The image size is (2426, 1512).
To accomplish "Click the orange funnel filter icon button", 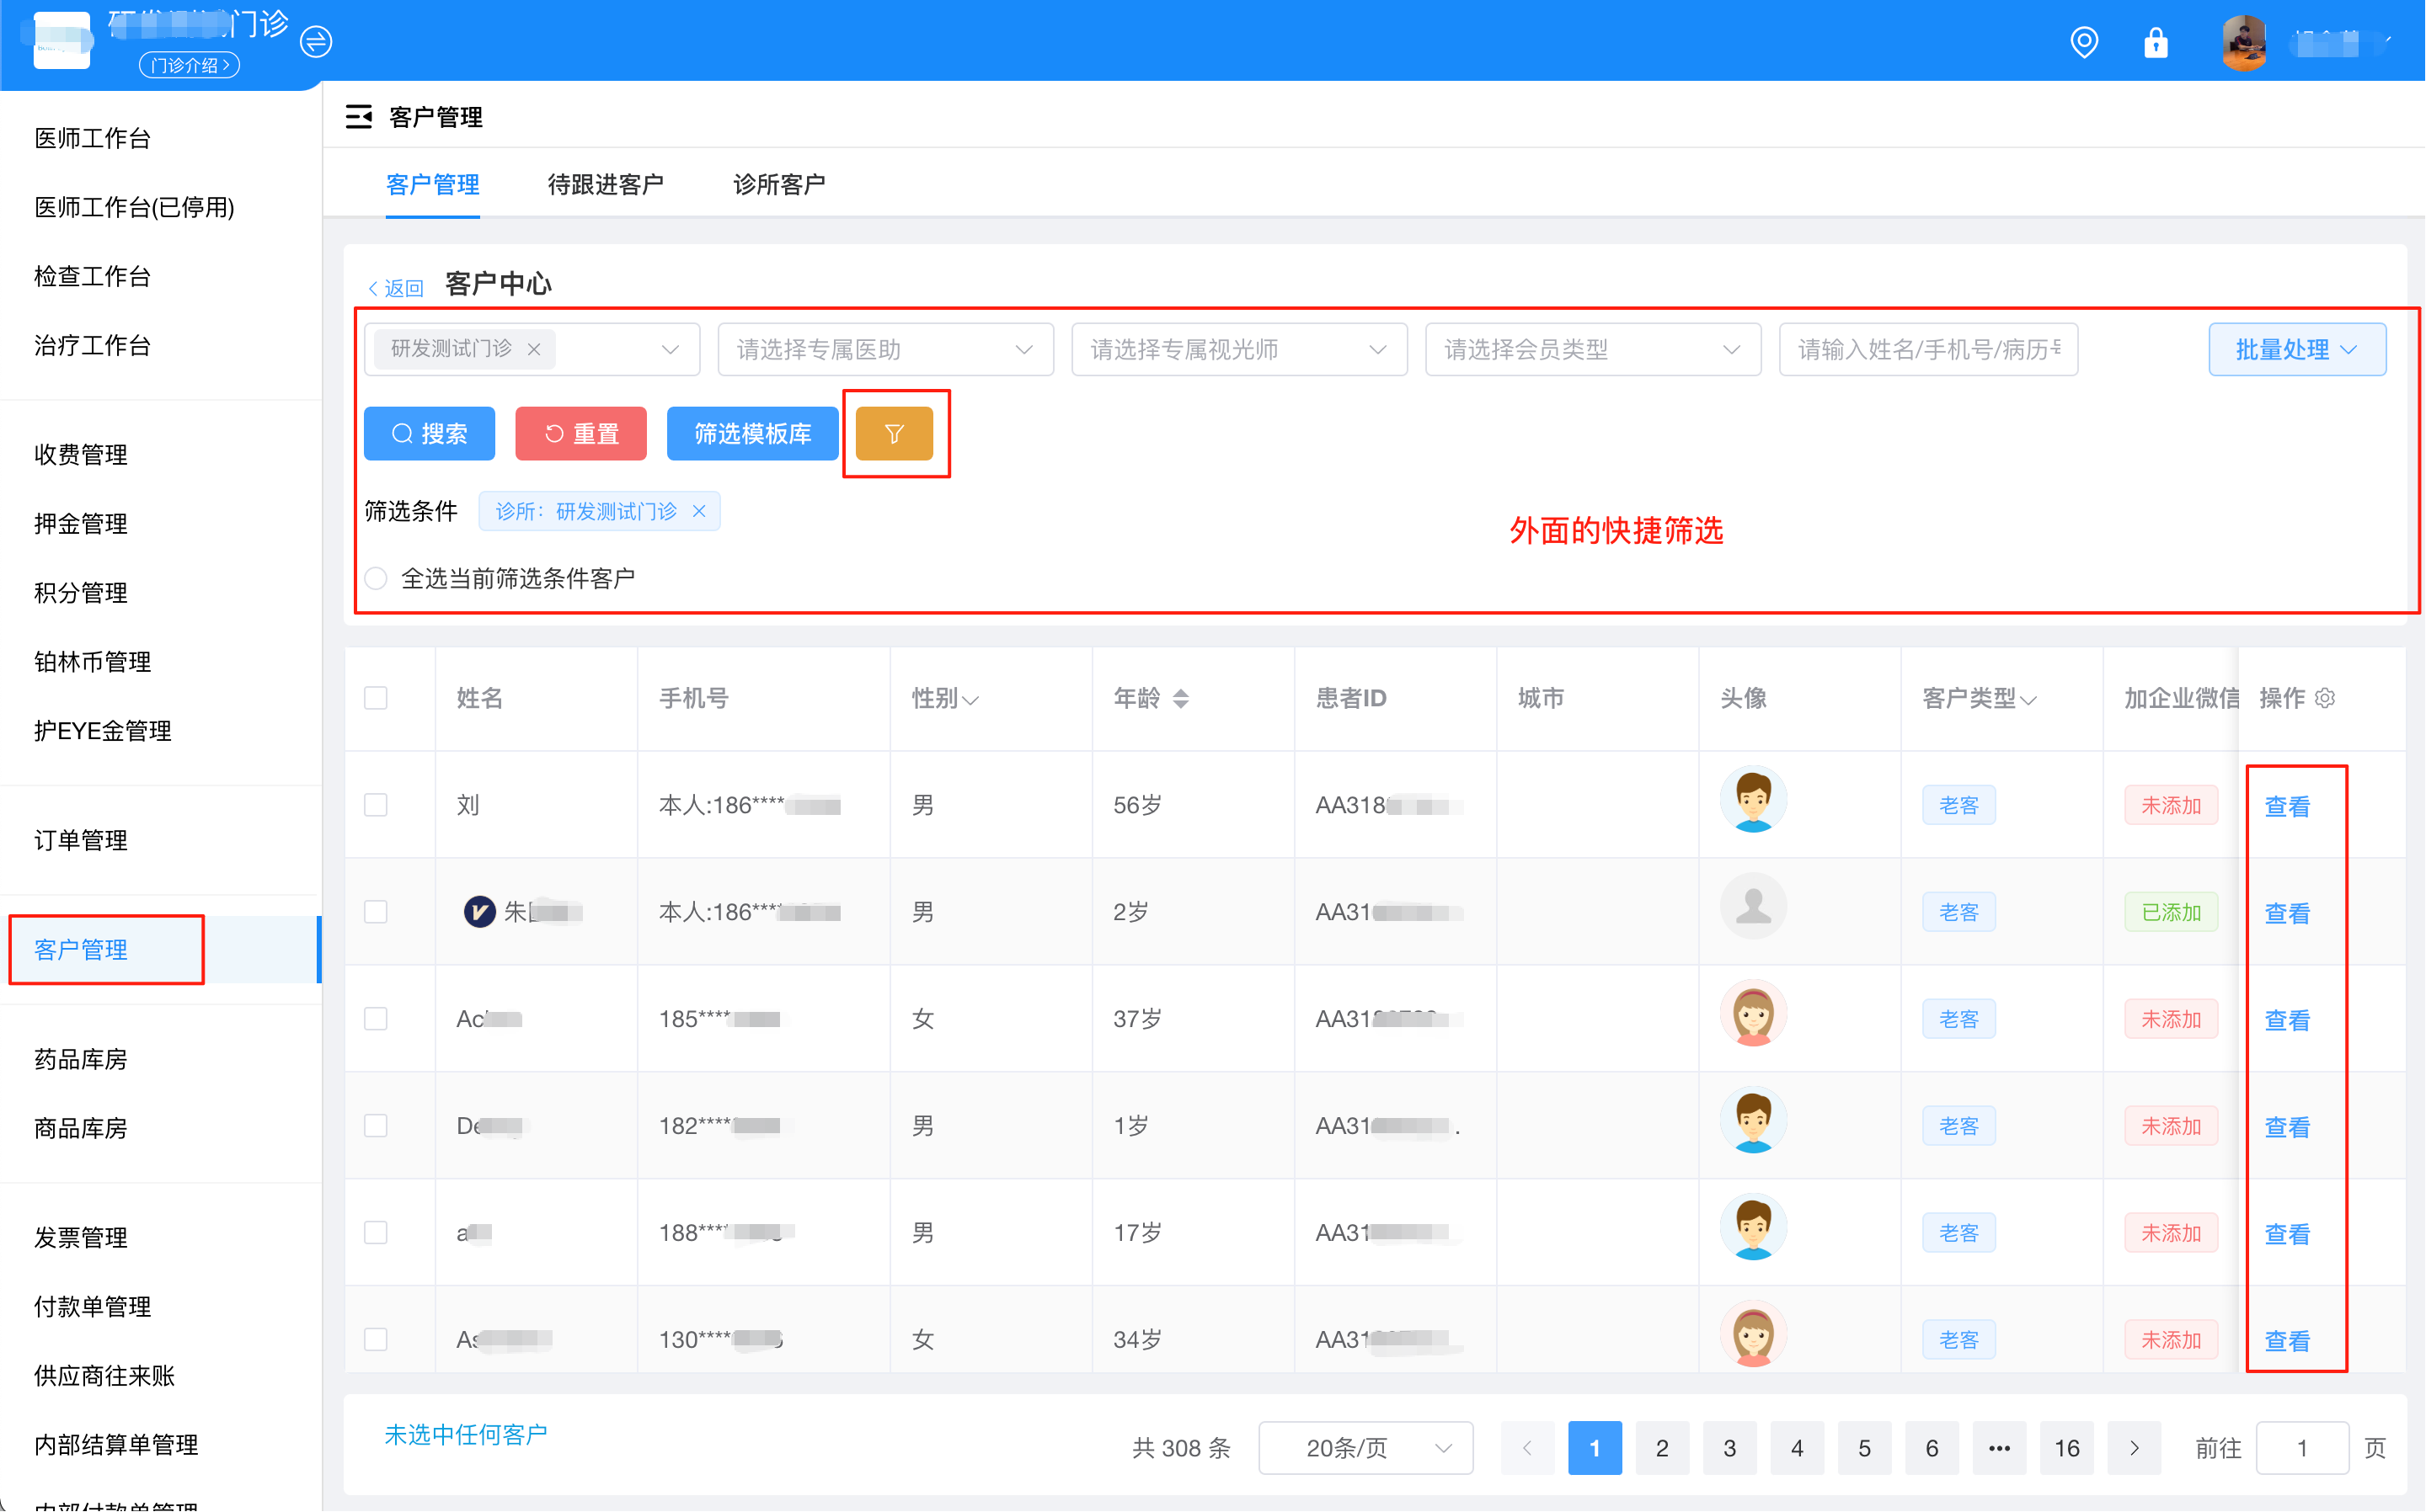I will (x=895, y=434).
